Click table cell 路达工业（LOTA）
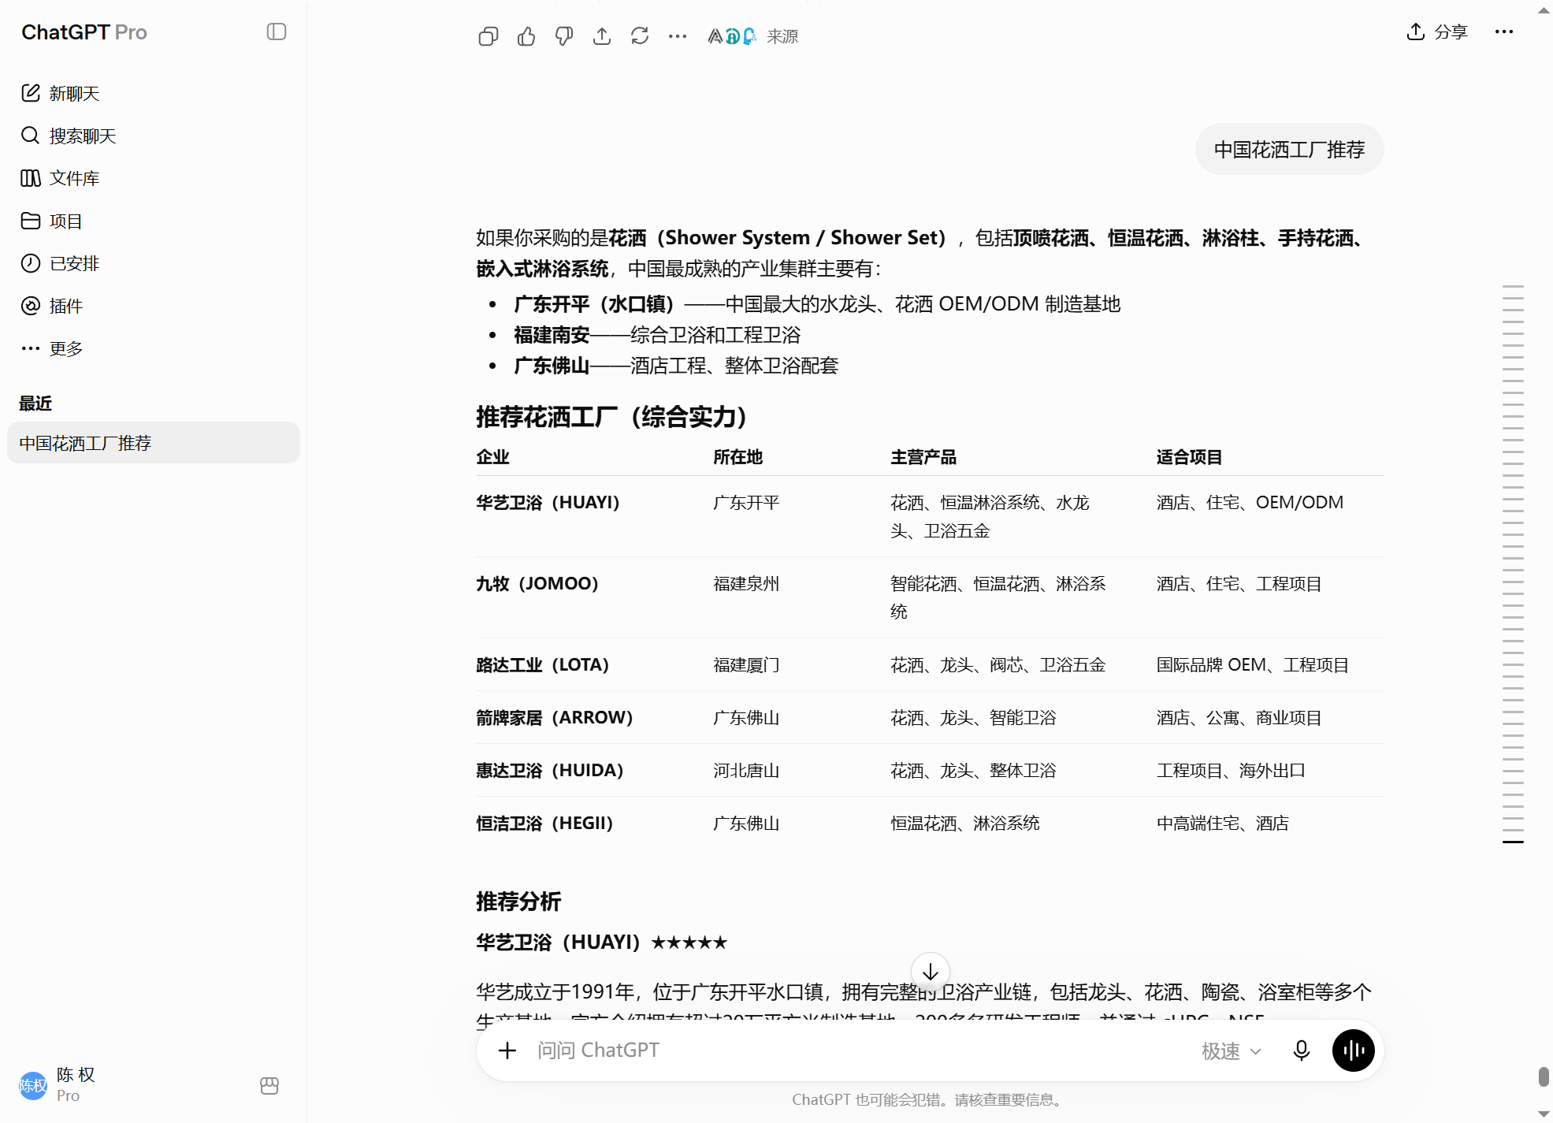The image size is (1553, 1123). coord(543,665)
